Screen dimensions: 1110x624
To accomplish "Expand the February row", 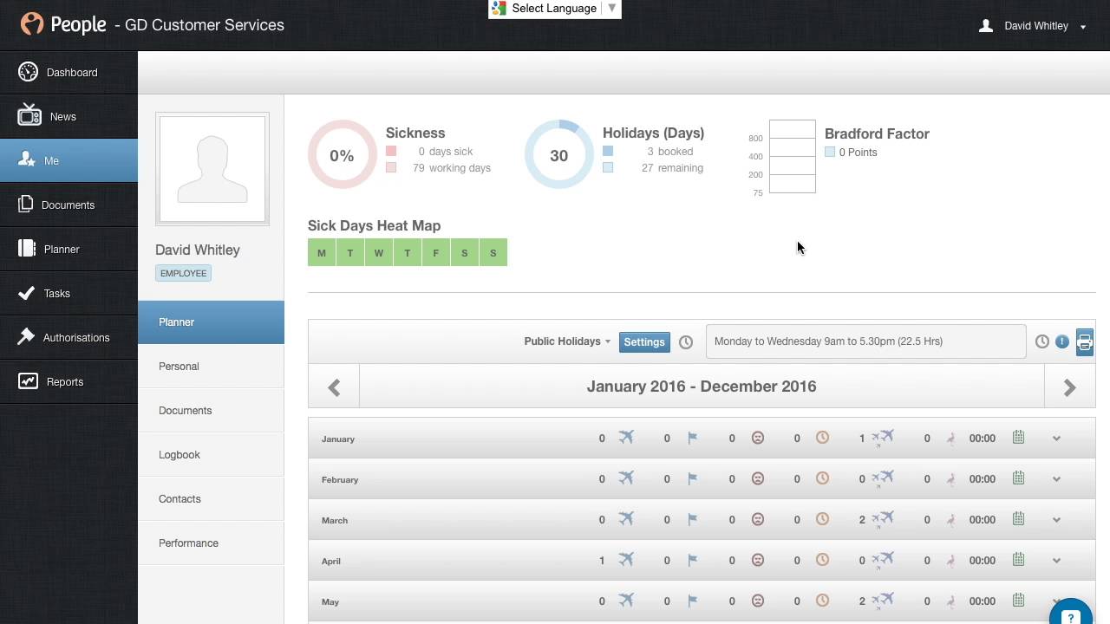I will click(x=1056, y=479).
